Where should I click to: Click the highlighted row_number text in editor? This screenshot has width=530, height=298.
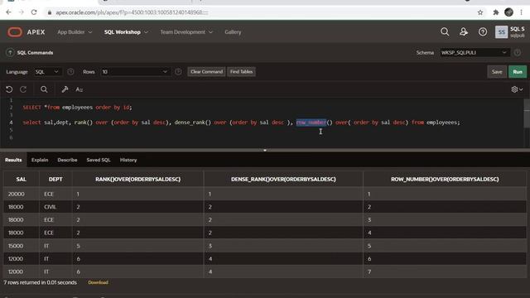[x=311, y=123]
